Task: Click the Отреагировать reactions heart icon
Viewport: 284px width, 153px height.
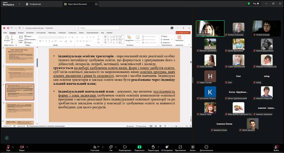Action: pyautogui.click(x=125, y=147)
